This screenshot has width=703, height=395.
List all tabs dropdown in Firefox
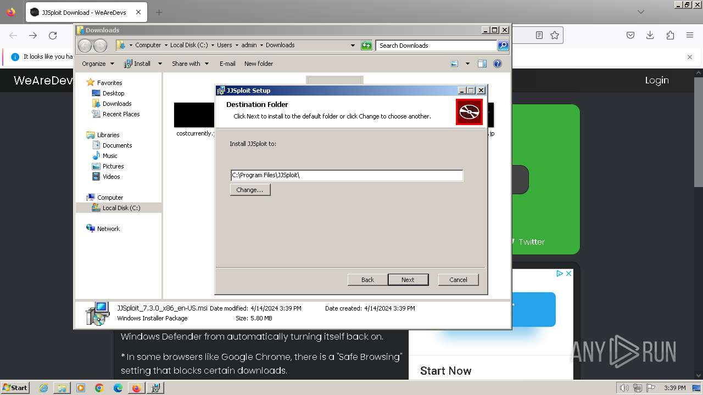641,12
